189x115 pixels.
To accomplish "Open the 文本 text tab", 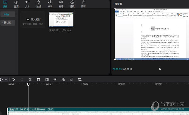I will click(27, 4).
